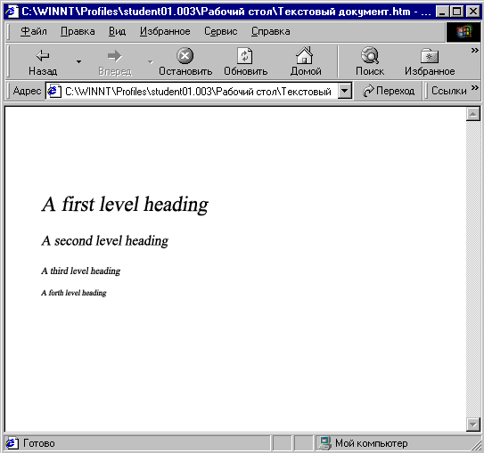Maximize the browser window
This screenshot has height=453, width=484.
coord(456,12)
